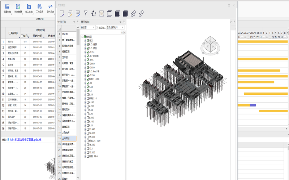This screenshot has height=180, width=289.
Task: Check the 17.300 level checkbox
Action: [x=88, y=152]
